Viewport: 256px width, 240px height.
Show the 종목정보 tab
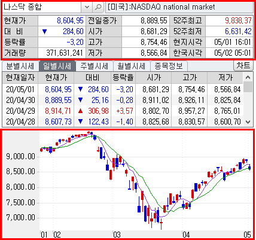pyautogui.click(x=169, y=66)
